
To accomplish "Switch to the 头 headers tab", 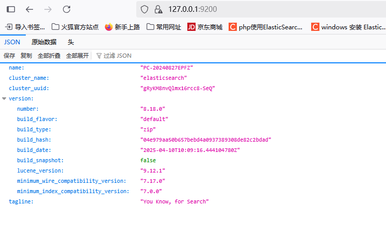I will pos(71,42).
